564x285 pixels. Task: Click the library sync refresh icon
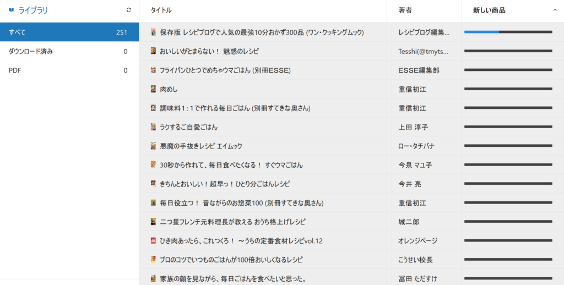(x=129, y=10)
